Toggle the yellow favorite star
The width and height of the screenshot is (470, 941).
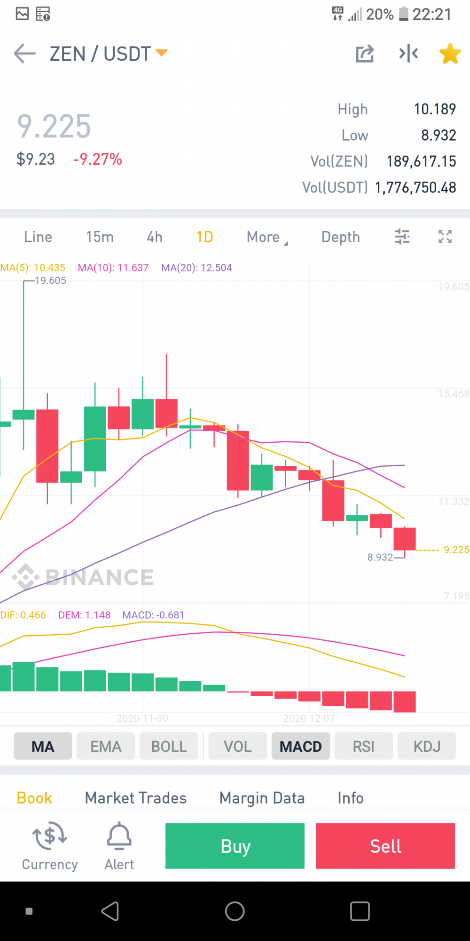click(x=450, y=53)
